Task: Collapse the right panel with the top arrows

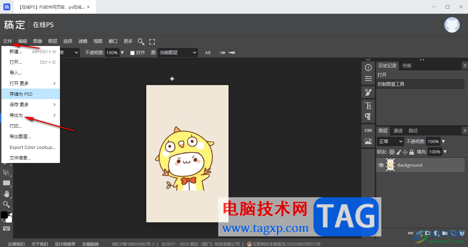Action: [x=422, y=60]
